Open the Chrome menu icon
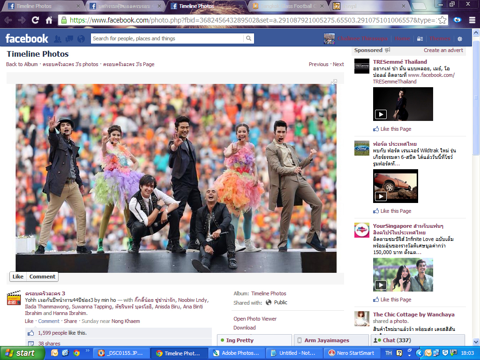Screen dimensions: 480x360 click(472, 20)
